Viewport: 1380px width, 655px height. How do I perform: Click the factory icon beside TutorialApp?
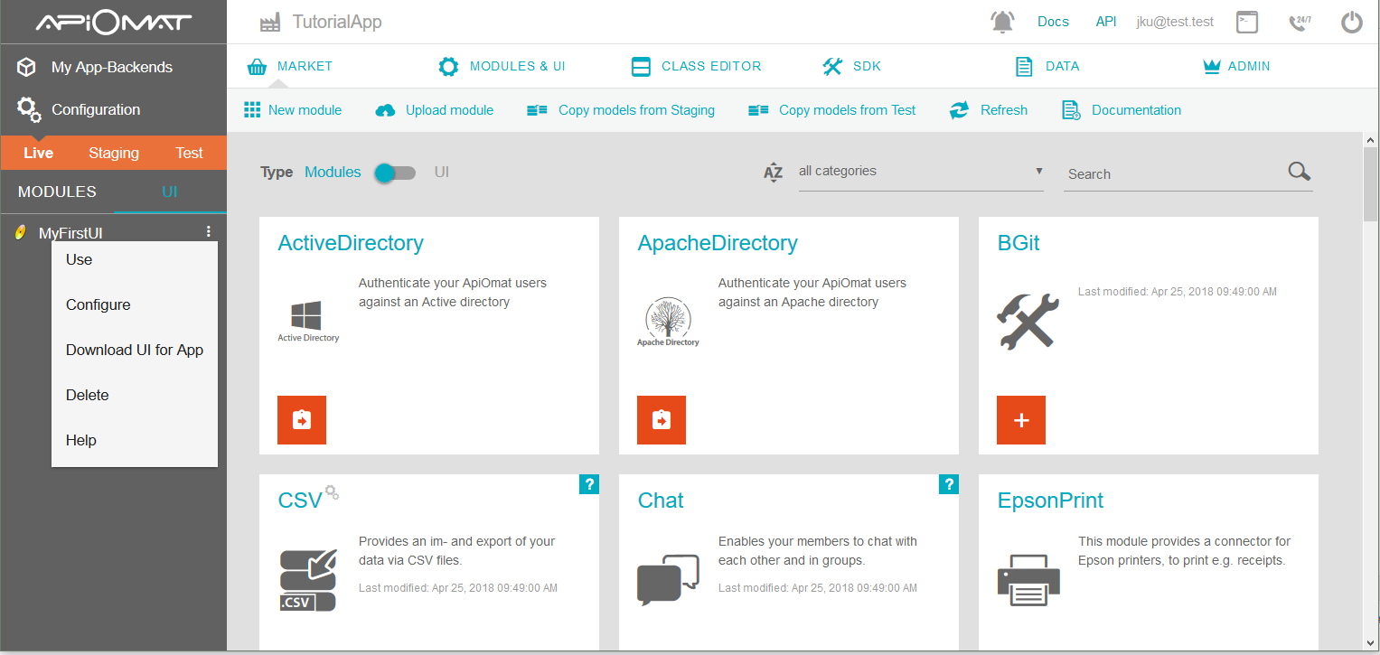click(x=269, y=23)
